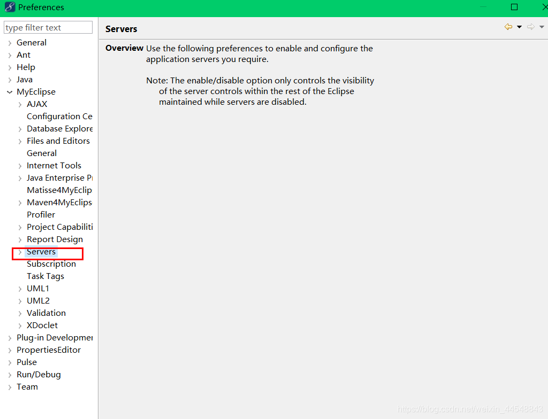Select the Ant tree item
Screen dimensions: 548x419
tap(24, 55)
